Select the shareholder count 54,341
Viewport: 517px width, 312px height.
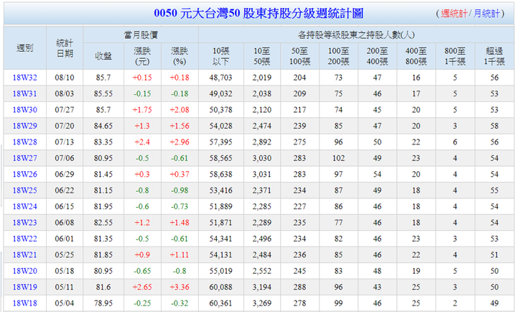point(221,239)
